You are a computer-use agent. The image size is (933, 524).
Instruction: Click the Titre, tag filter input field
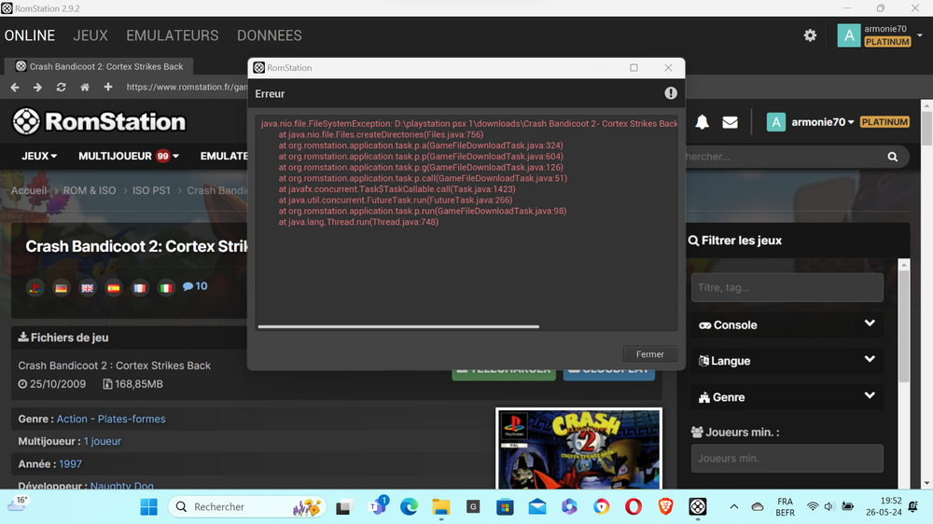point(787,287)
